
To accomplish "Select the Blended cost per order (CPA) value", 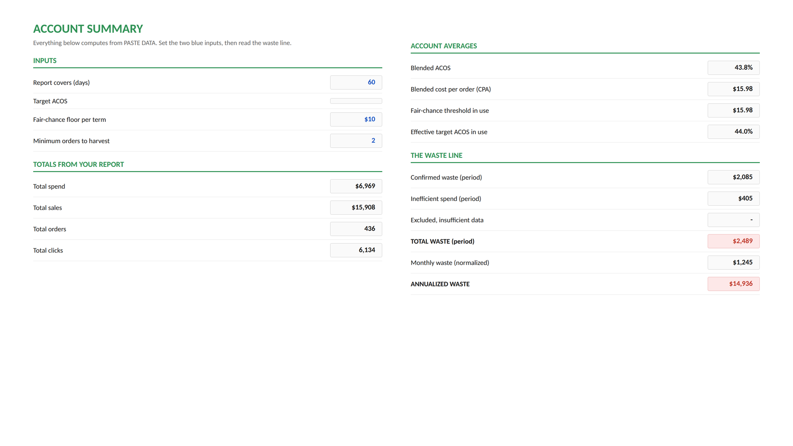I will 733,89.
